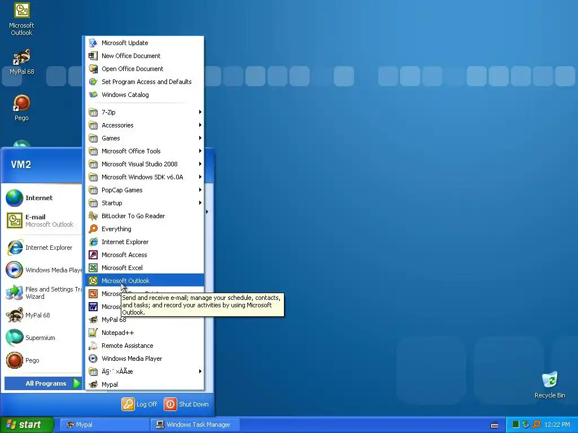Click the Log Off button

click(139, 404)
